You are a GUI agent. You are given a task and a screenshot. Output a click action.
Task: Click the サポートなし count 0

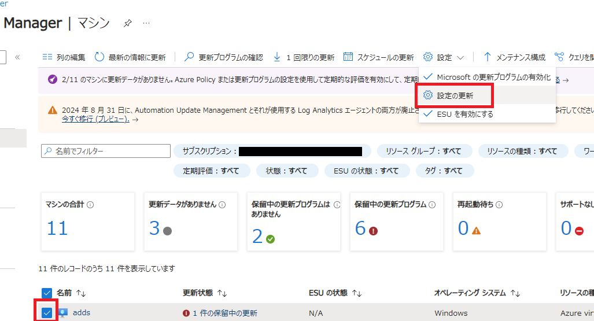click(566, 228)
